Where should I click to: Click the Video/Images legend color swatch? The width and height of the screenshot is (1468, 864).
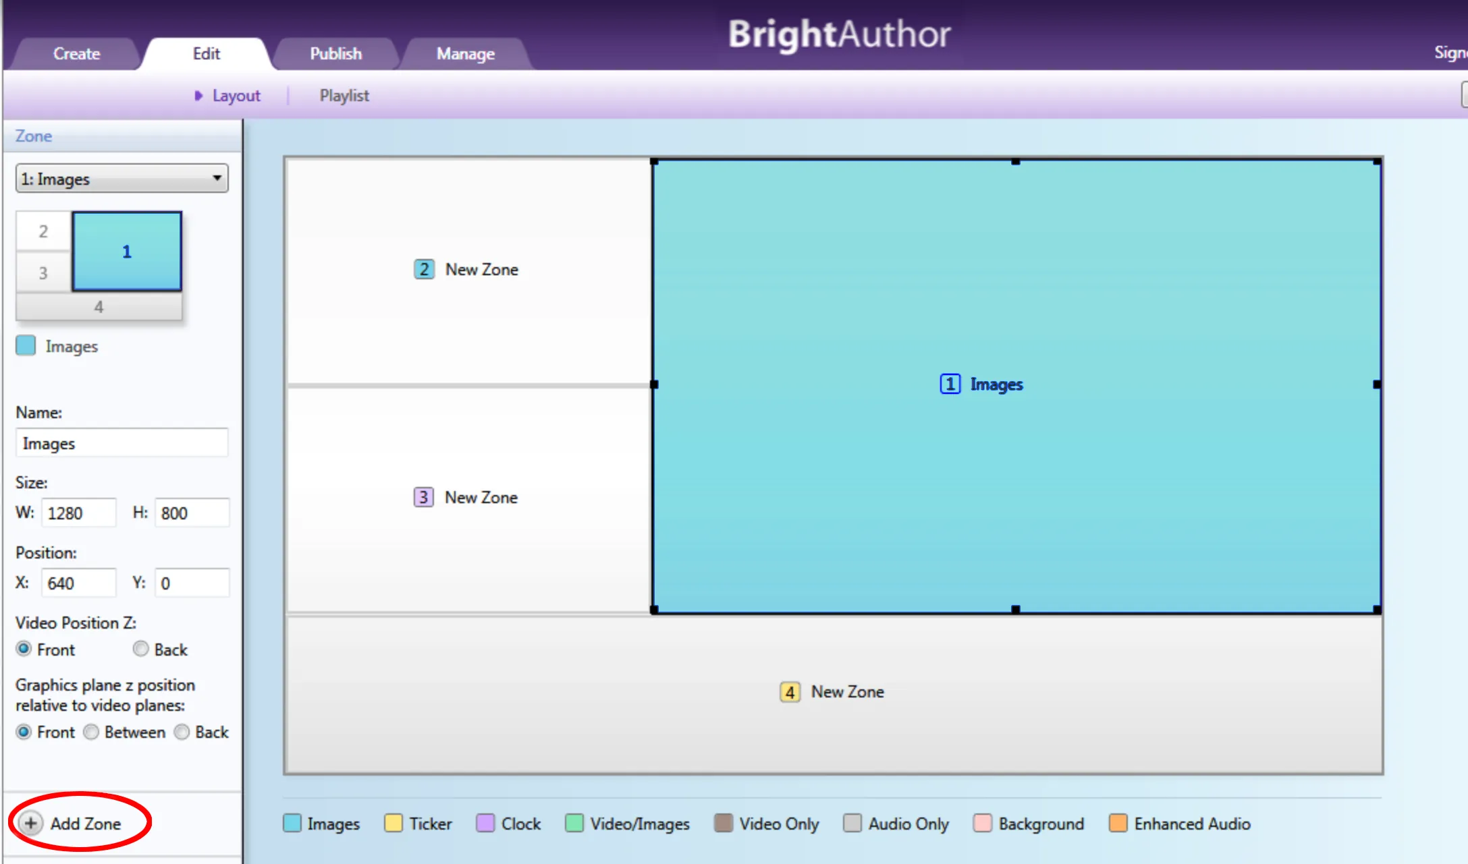point(574,824)
